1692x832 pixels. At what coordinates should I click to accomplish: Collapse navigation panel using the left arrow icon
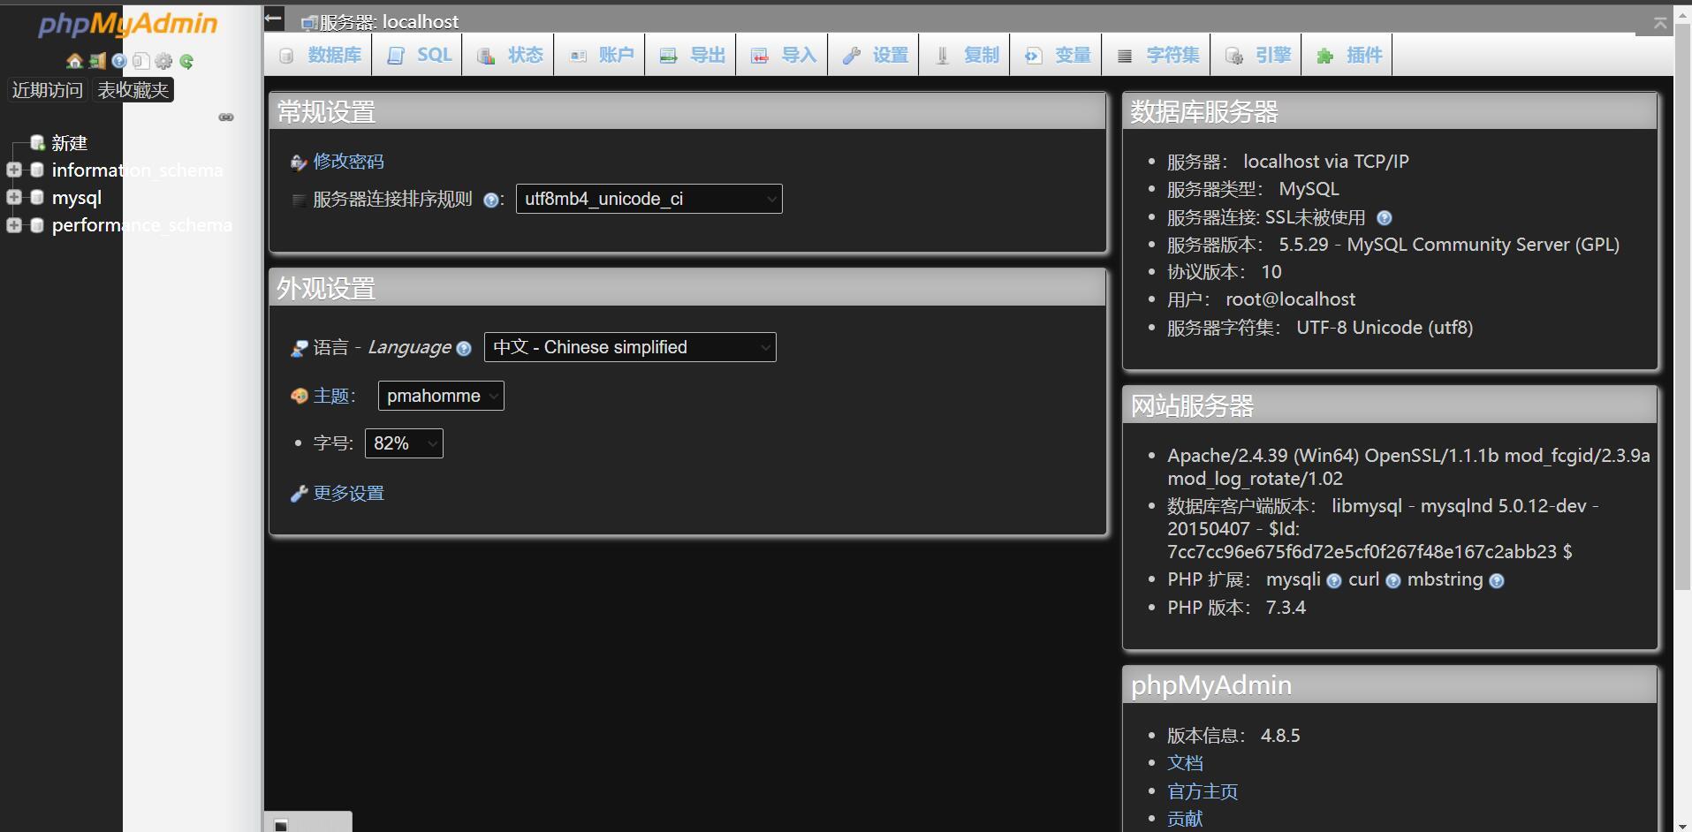(274, 18)
